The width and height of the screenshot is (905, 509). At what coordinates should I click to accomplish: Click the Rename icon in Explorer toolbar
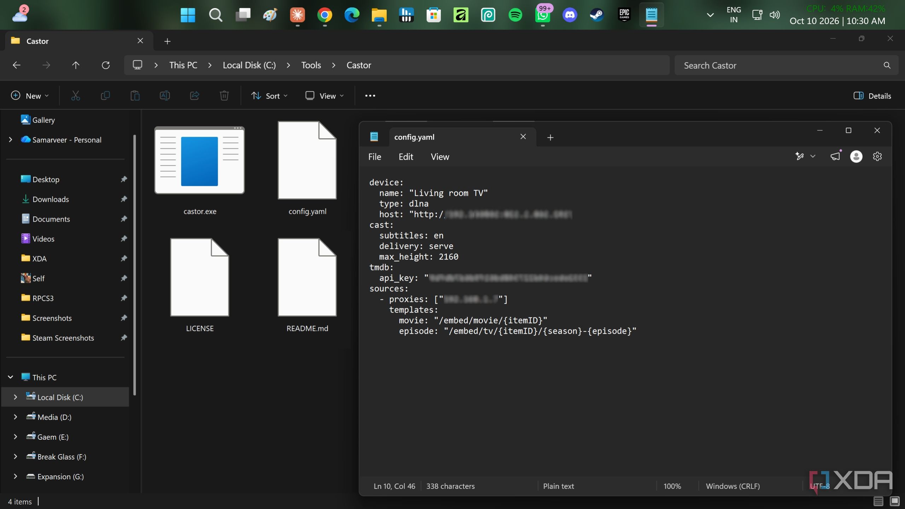pyautogui.click(x=165, y=96)
